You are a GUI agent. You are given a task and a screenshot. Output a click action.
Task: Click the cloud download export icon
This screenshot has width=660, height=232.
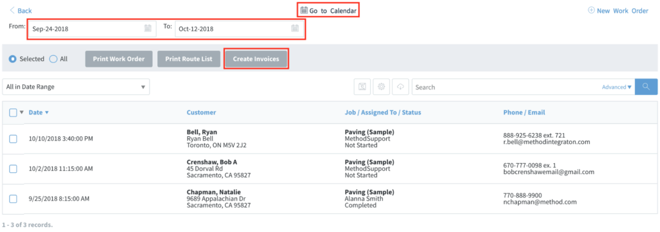(400, 87)
